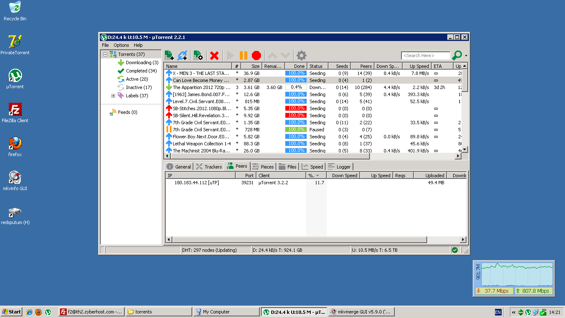565x318 pixels.
Task: Switch to the mkvmerge GUI taskbar button
Action: point(361,312)
